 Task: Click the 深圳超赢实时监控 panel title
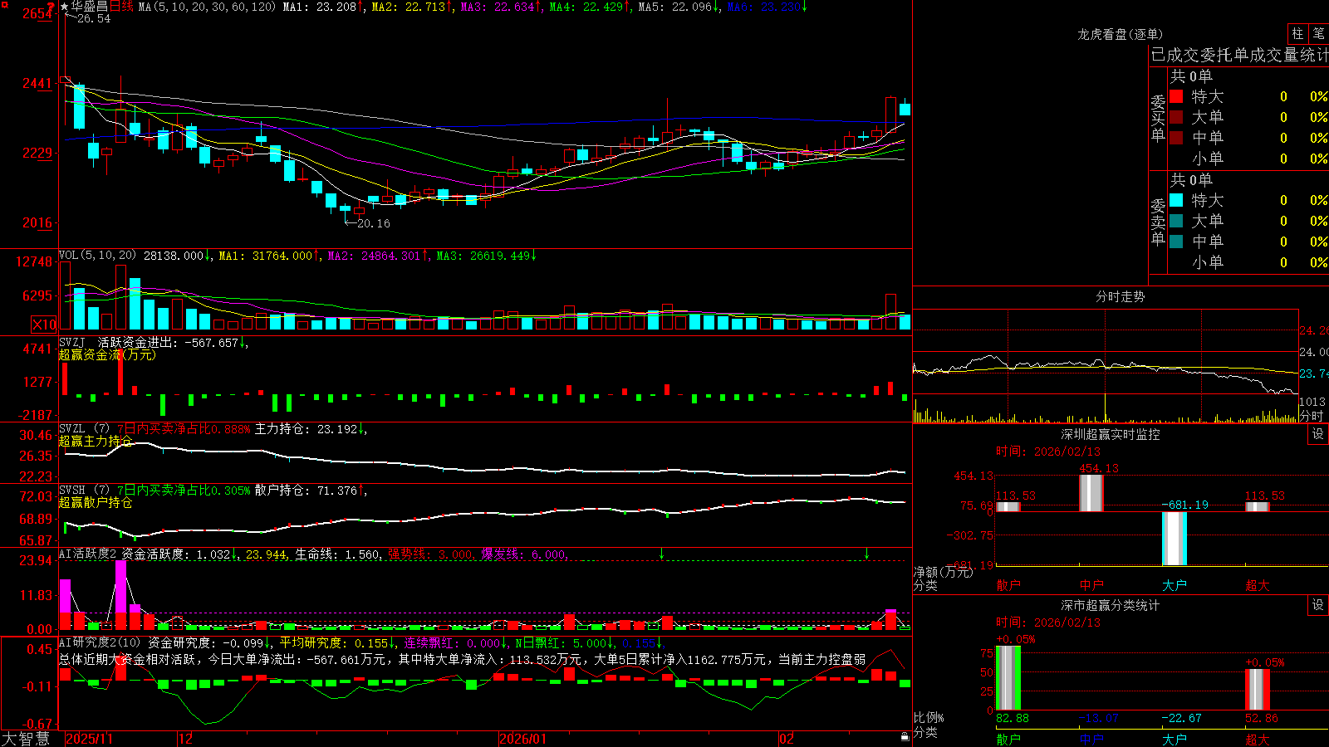tap(1110, 434)
